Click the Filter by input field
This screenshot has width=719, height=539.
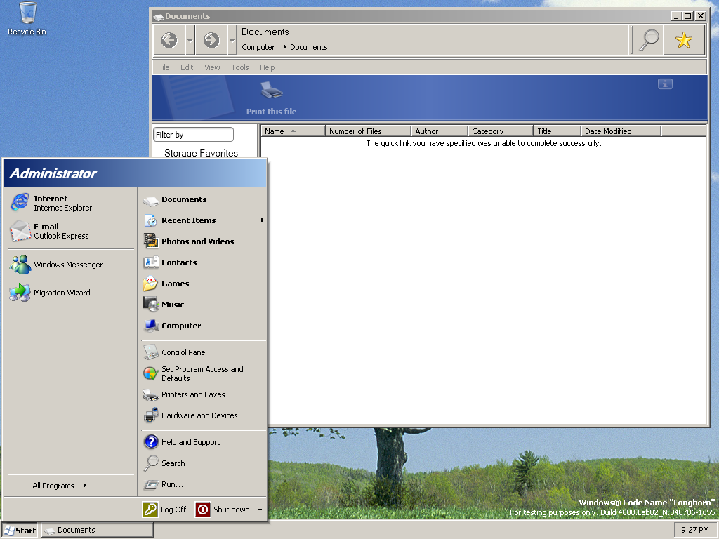coord(193,135)
